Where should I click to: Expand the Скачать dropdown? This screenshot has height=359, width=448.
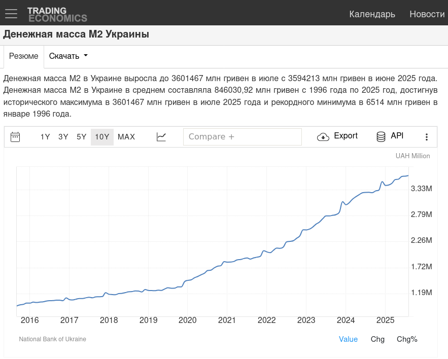(68, 56)
